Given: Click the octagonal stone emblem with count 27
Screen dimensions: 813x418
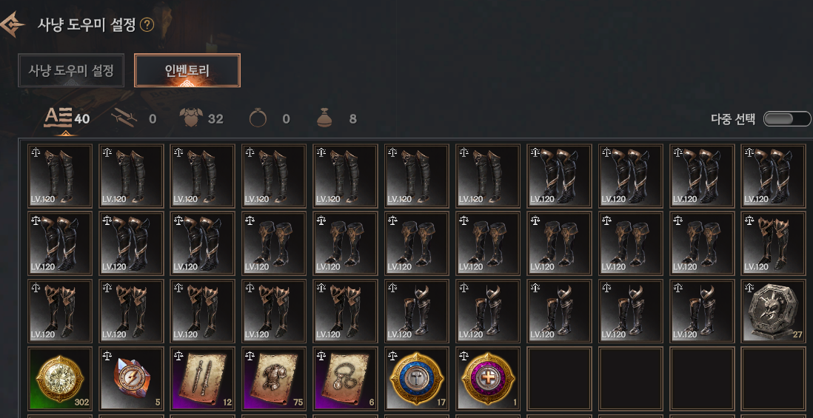Looking at the screenshot, I should coord(773,311).
